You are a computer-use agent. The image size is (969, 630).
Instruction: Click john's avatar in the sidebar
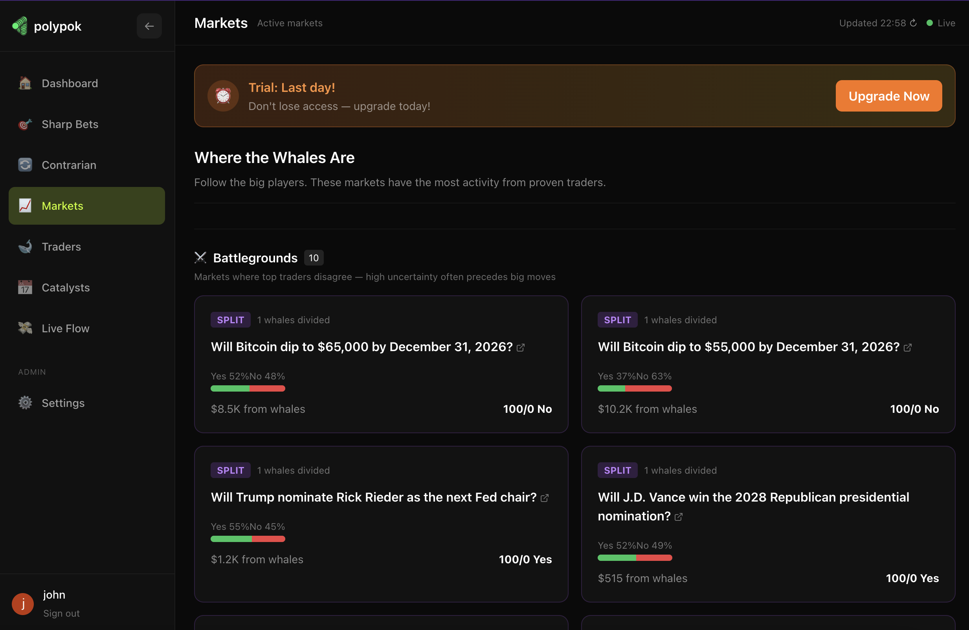click(22, 604)
